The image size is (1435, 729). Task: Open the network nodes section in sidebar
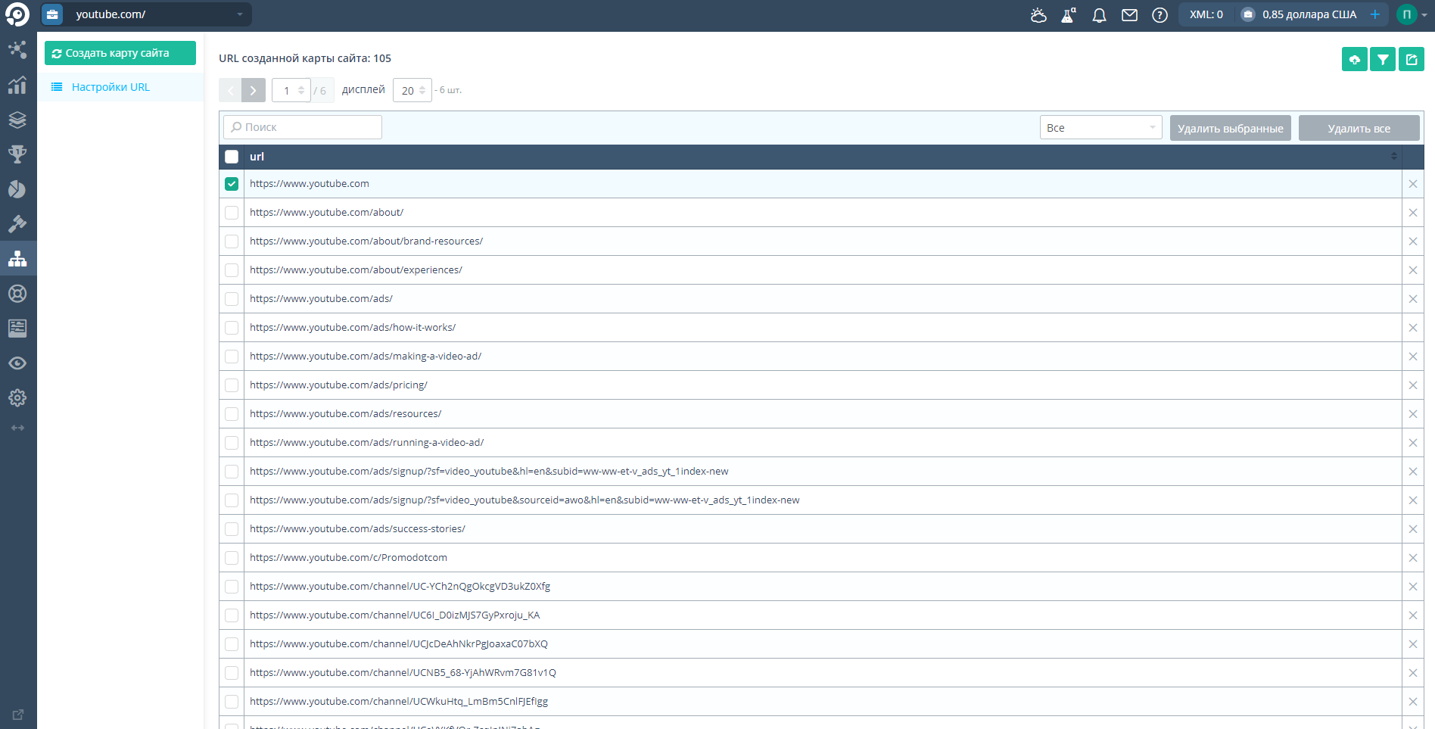(x=17, y=50)
